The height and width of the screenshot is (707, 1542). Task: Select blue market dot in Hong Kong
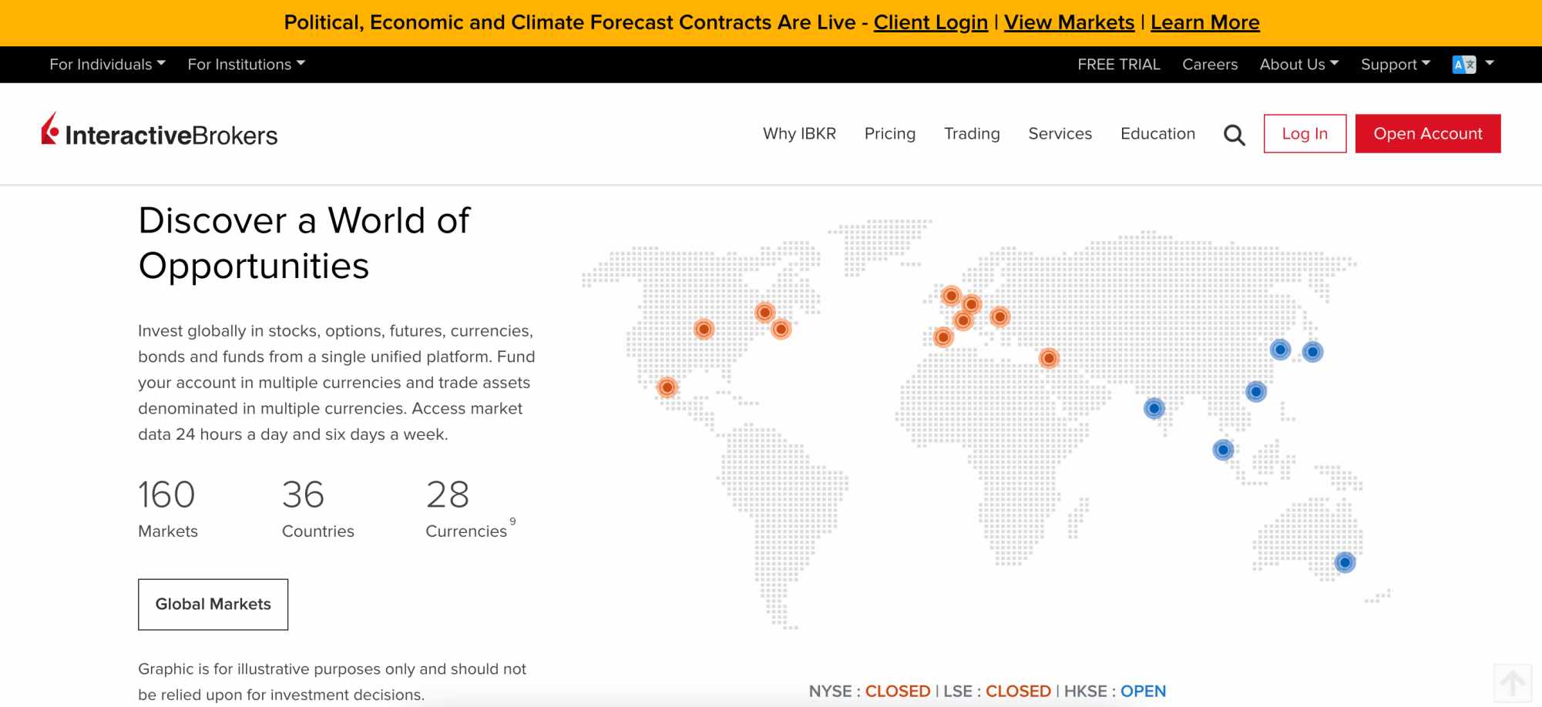(x=1256, y=392)
